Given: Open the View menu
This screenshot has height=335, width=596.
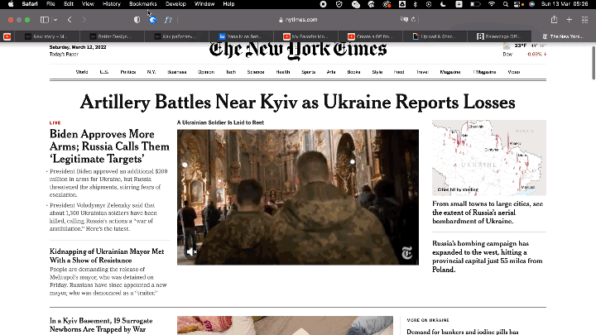Looking at the screenshot, I should [88, 4].
